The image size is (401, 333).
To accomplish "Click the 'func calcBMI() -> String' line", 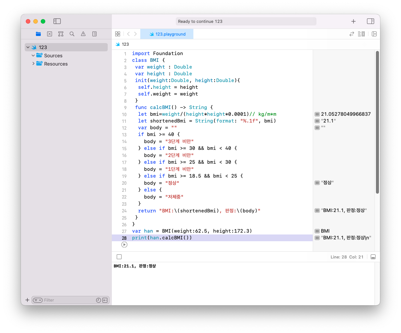I will 174,108.
